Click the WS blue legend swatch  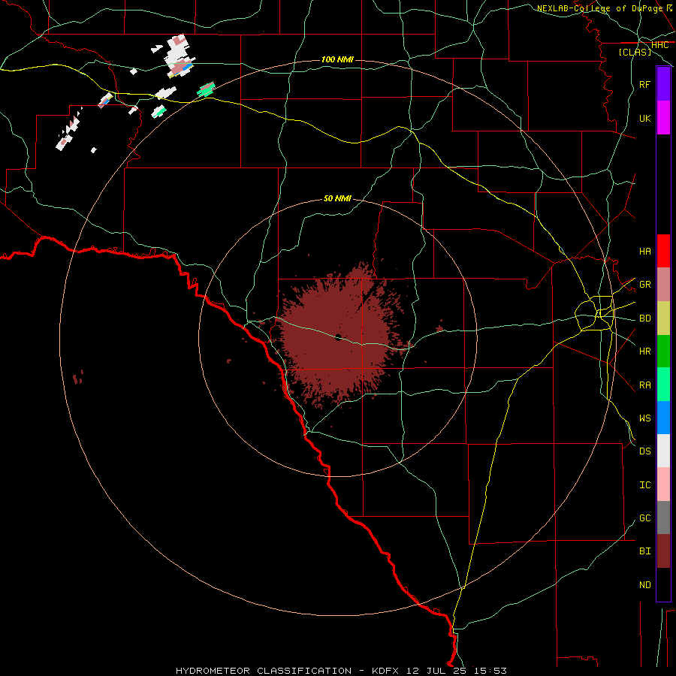663,418
